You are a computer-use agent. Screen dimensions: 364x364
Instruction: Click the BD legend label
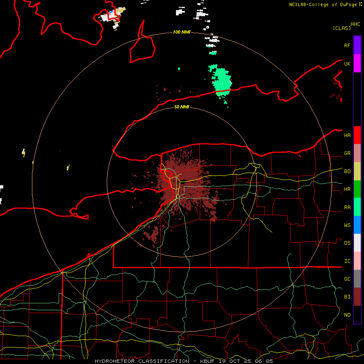tap(347, 171)
